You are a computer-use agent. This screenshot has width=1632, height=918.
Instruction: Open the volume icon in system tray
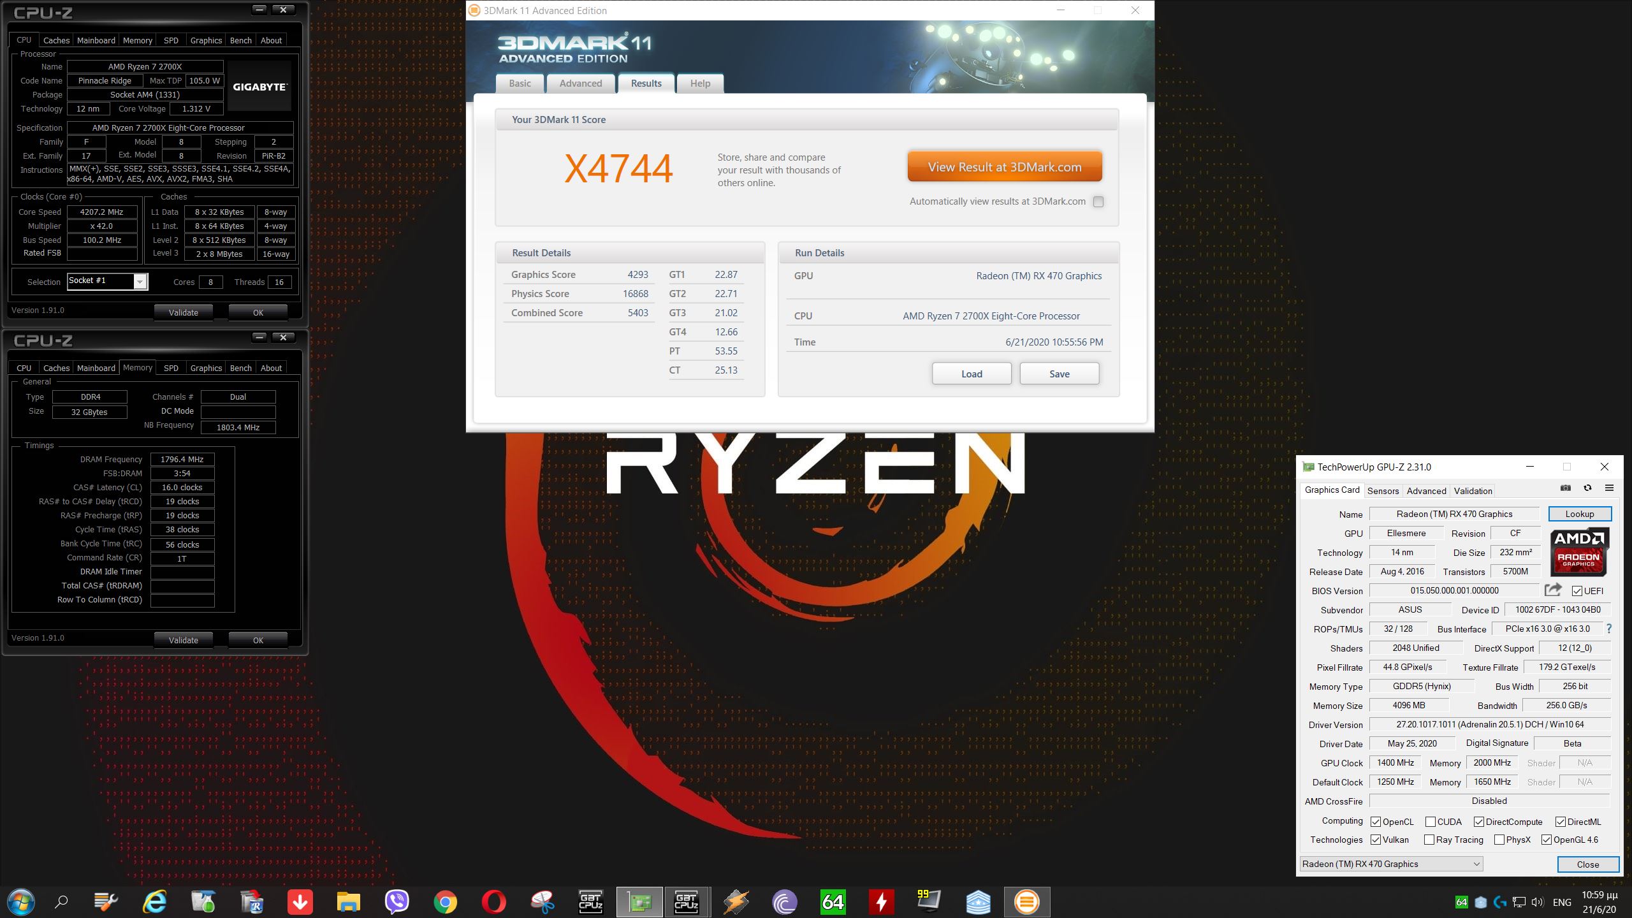click(x=1537, y=902)
